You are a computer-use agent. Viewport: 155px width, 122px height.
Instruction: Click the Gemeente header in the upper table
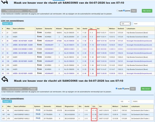[49, 29]
